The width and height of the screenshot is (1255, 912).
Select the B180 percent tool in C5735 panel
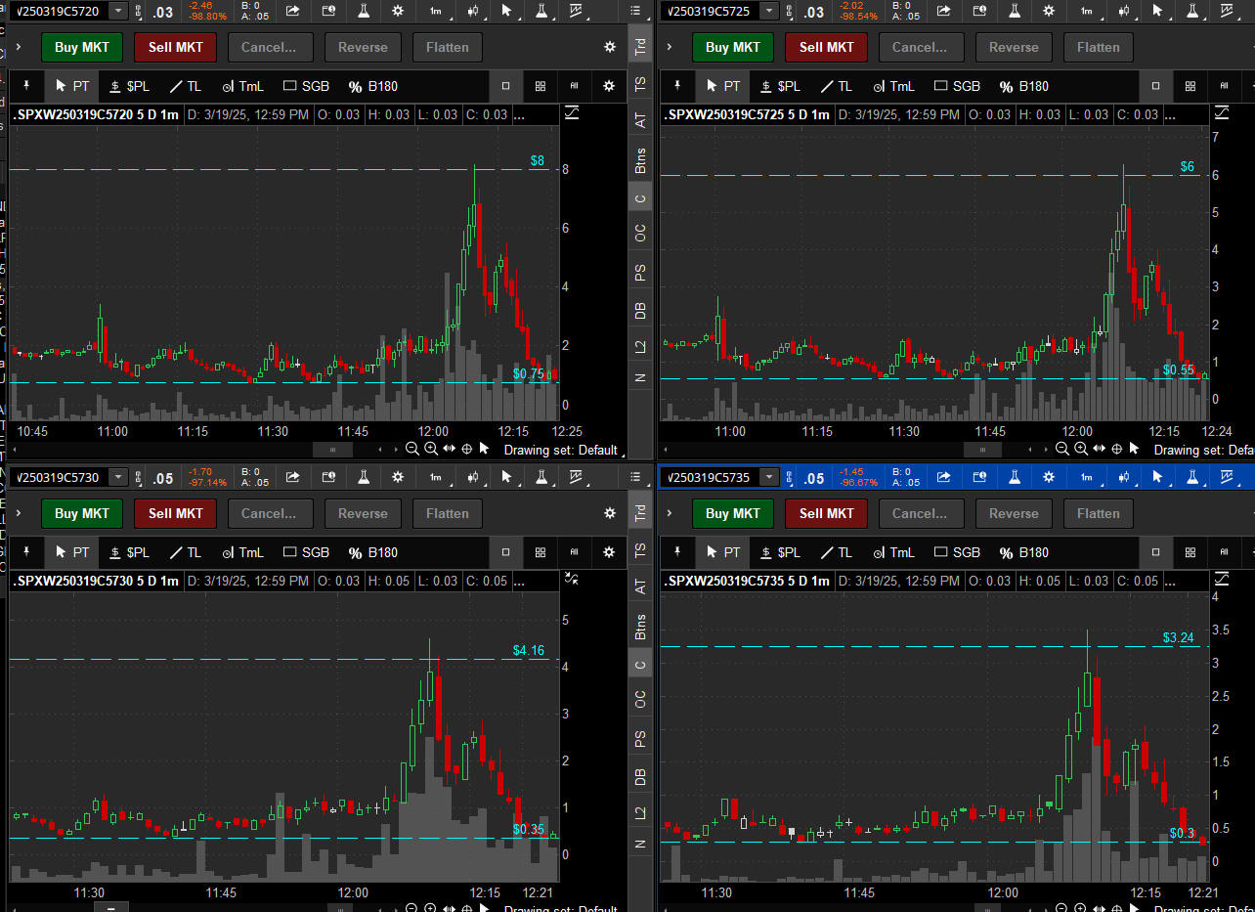click(x=1023, y=552)
